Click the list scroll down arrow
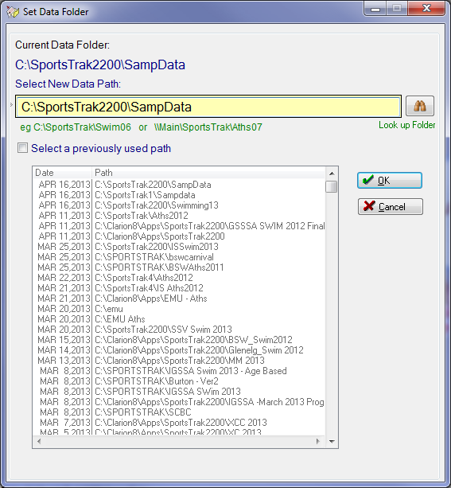Screen dimensions: 451x488 point(332,441)
